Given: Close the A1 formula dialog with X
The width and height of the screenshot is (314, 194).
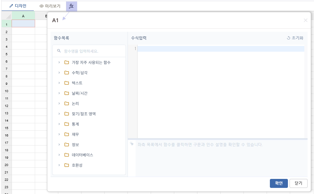Looking at the screenshot, I should click(305, 20).
